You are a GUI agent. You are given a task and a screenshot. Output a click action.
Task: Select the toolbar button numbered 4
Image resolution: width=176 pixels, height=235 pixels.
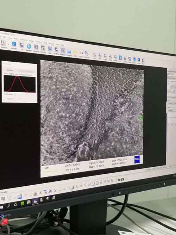click(x=110, y=57)
